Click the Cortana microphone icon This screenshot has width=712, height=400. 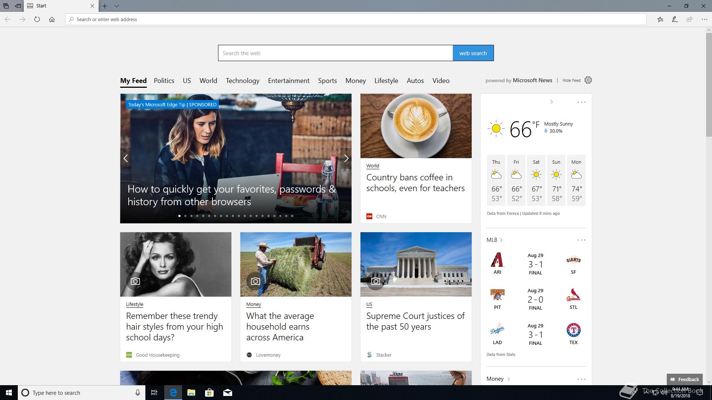(x=138, y=393)
